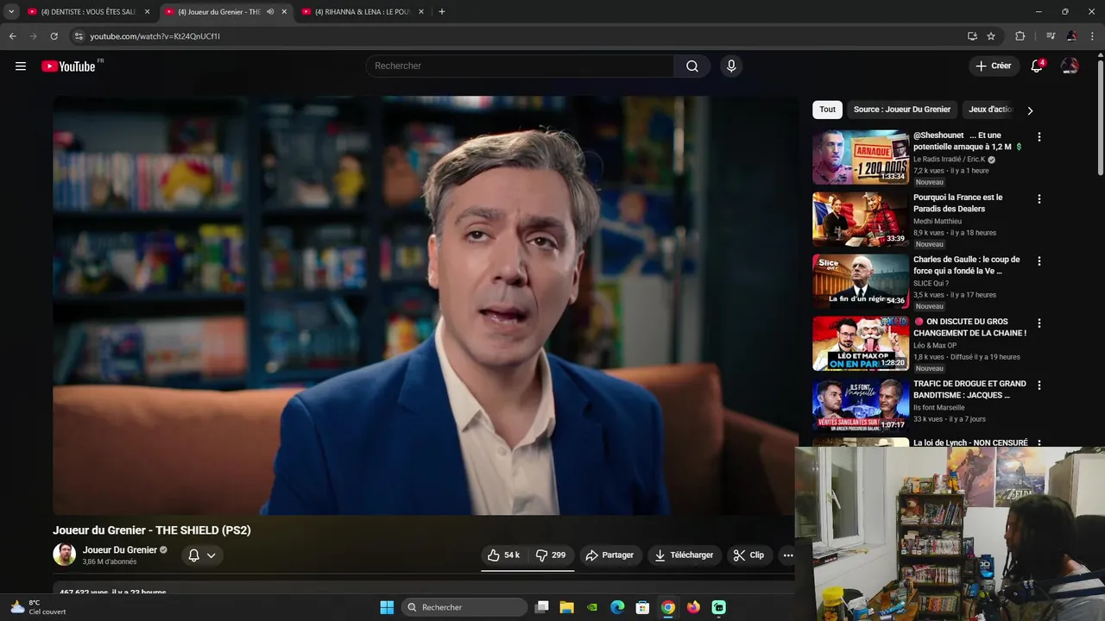Open the notifications bell with 4 alerts
The image size is (1105, 621).
(1038, 66)
